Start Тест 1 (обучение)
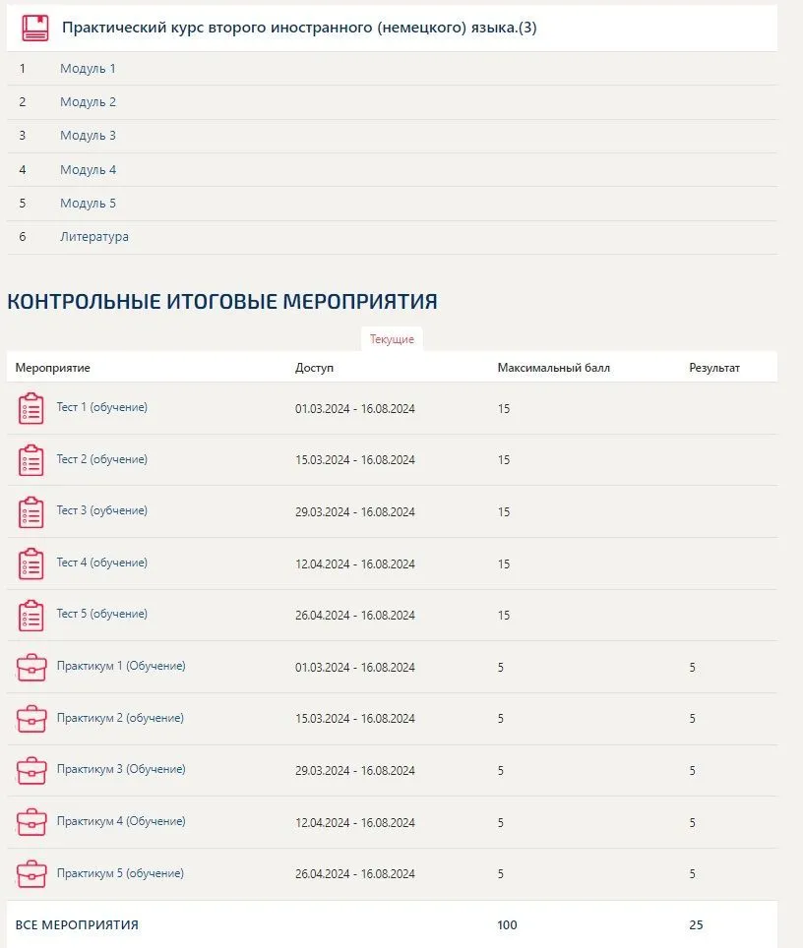The height and width of the screenshot is (948, 803). [x=102, y=407]
